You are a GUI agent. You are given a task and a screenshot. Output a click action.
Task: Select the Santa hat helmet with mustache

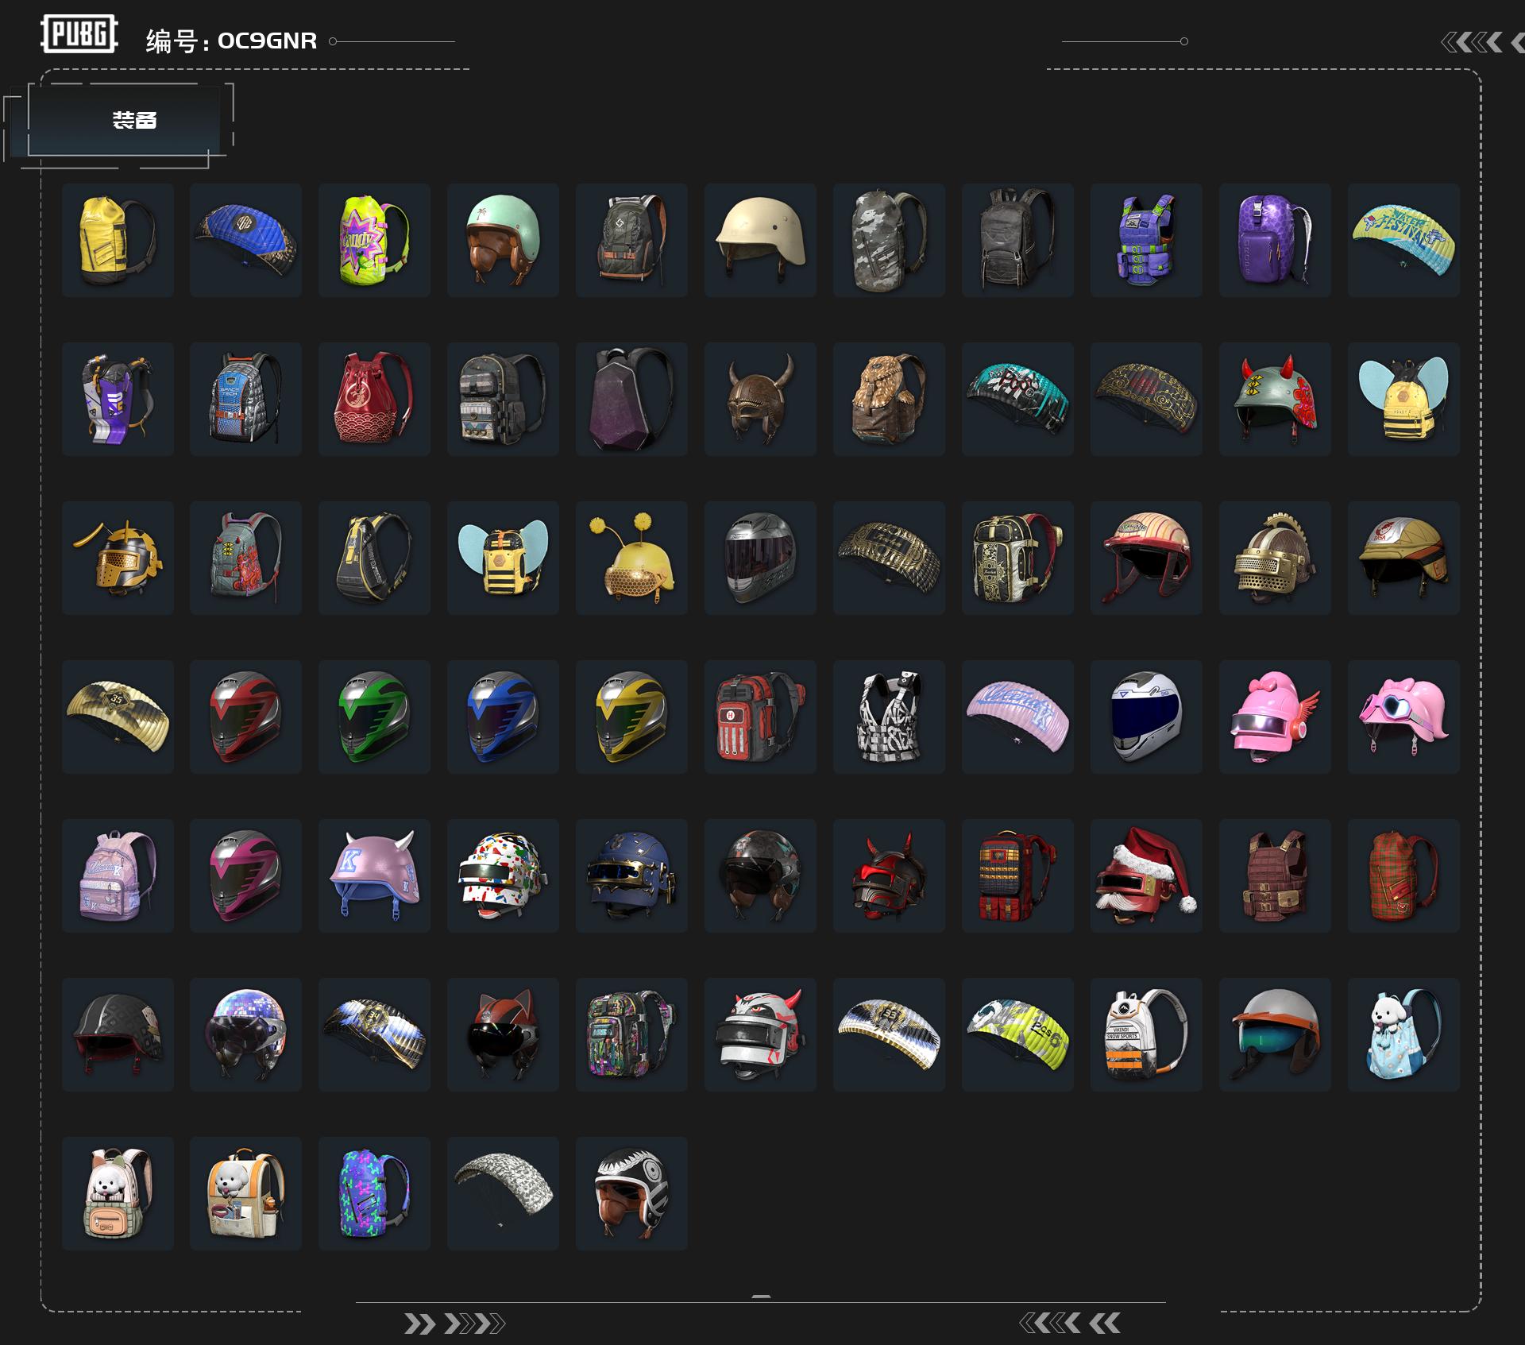click(1146, 875)
